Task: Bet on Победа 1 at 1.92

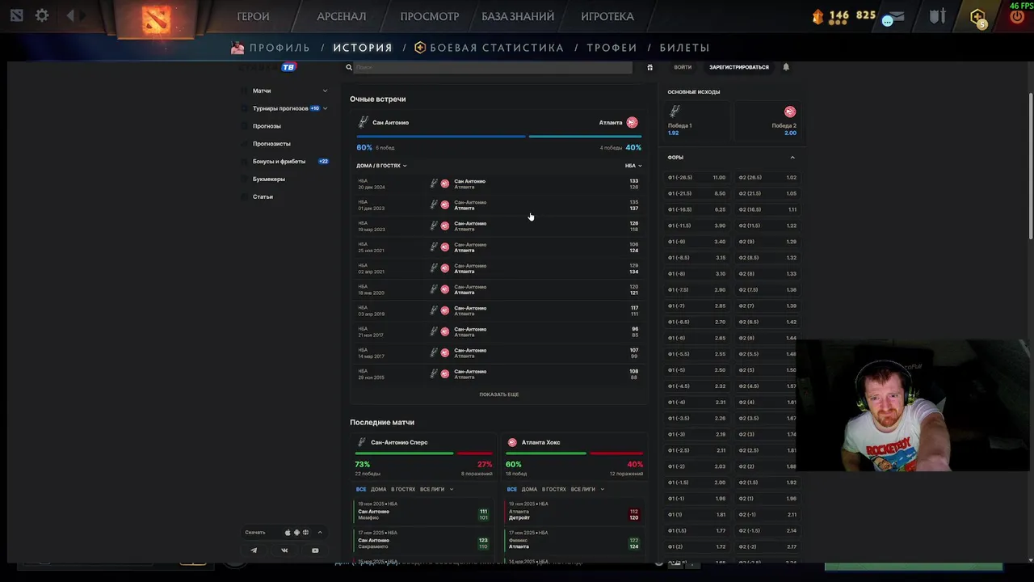Action: [x=697, y=121]
